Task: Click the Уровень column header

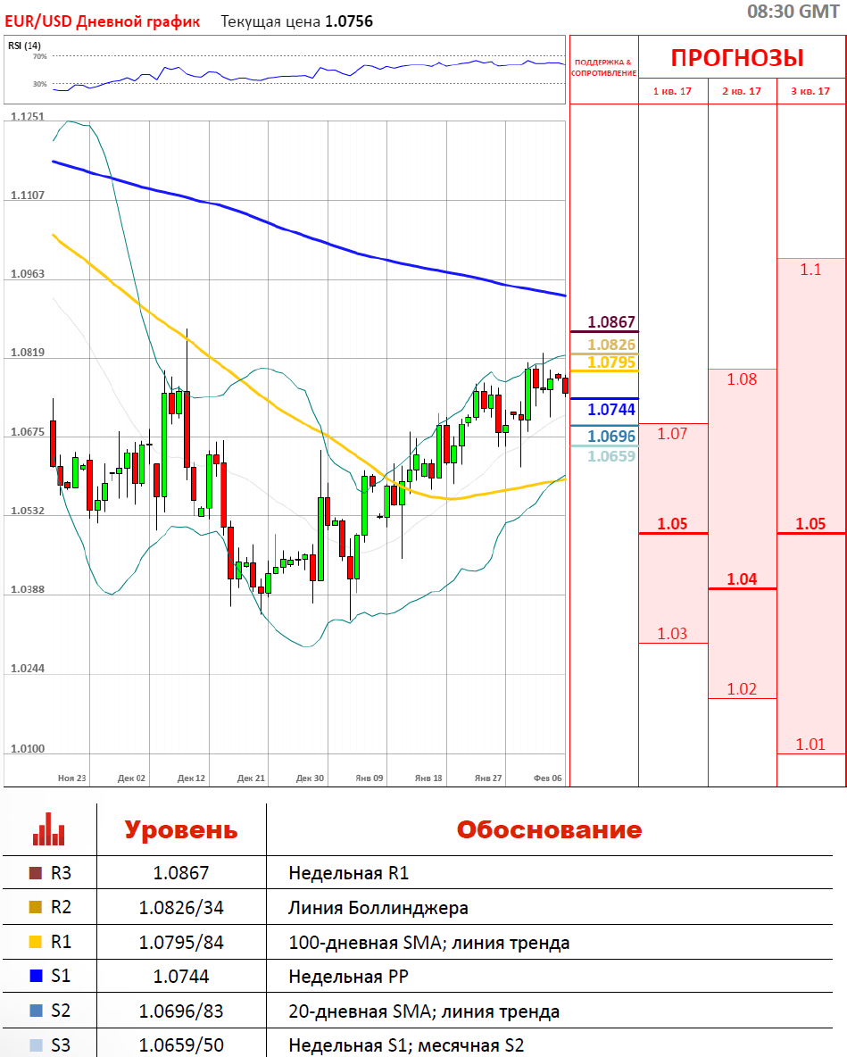Action: tap(181, 829)
